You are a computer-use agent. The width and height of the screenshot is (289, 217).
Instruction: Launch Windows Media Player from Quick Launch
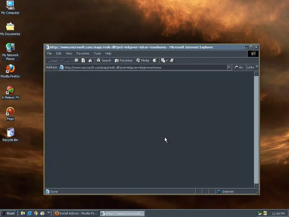(36, 213)
